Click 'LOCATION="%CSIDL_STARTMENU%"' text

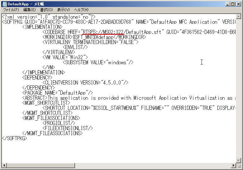tap(103, 108)
